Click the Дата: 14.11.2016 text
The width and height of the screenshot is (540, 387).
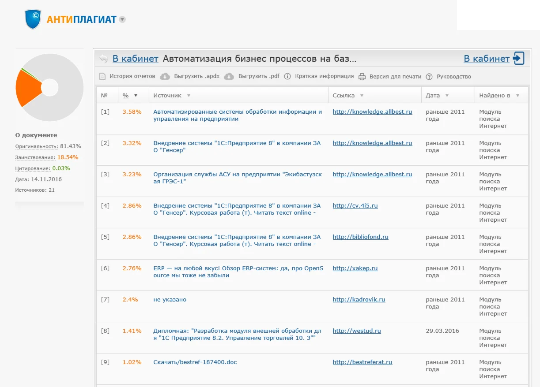(38, 179)
